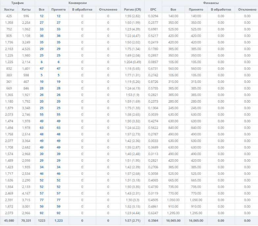The width and height of the screenshot is (258, 226).
Task: Select total hosts cell 45,080
Action: (9, 220)
